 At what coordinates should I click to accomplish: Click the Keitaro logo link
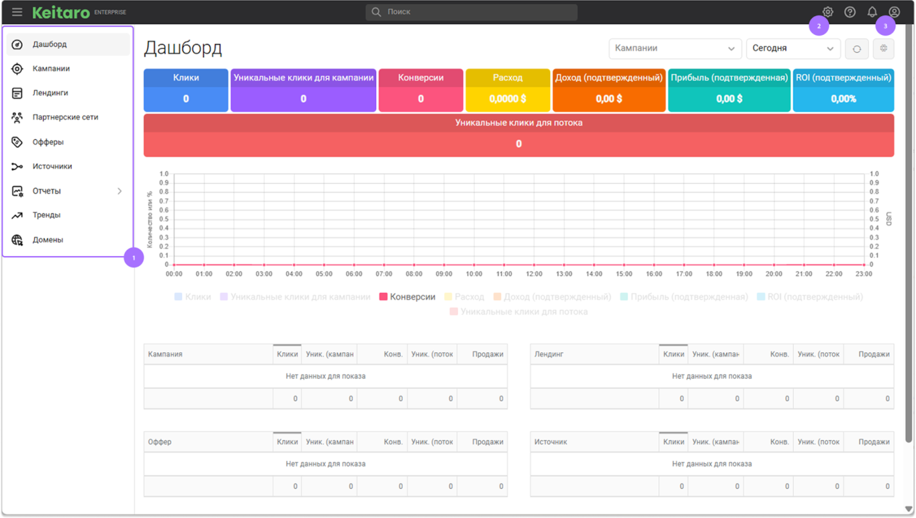click(61, 12)
